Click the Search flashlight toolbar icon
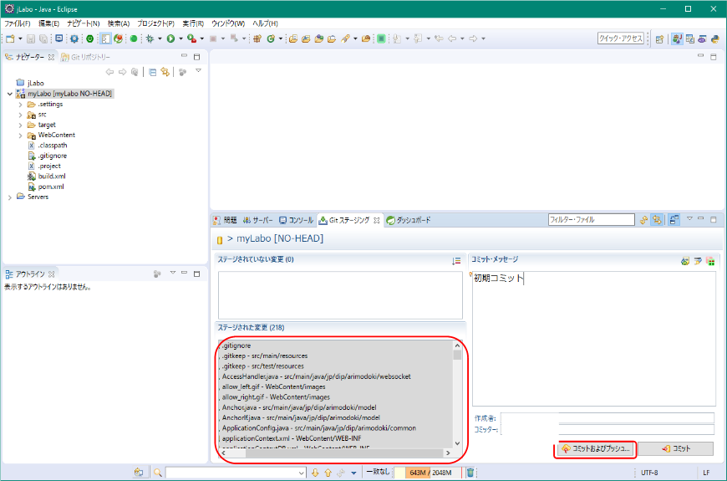Screen dimensions: 727x481 [x=345, y=39]
